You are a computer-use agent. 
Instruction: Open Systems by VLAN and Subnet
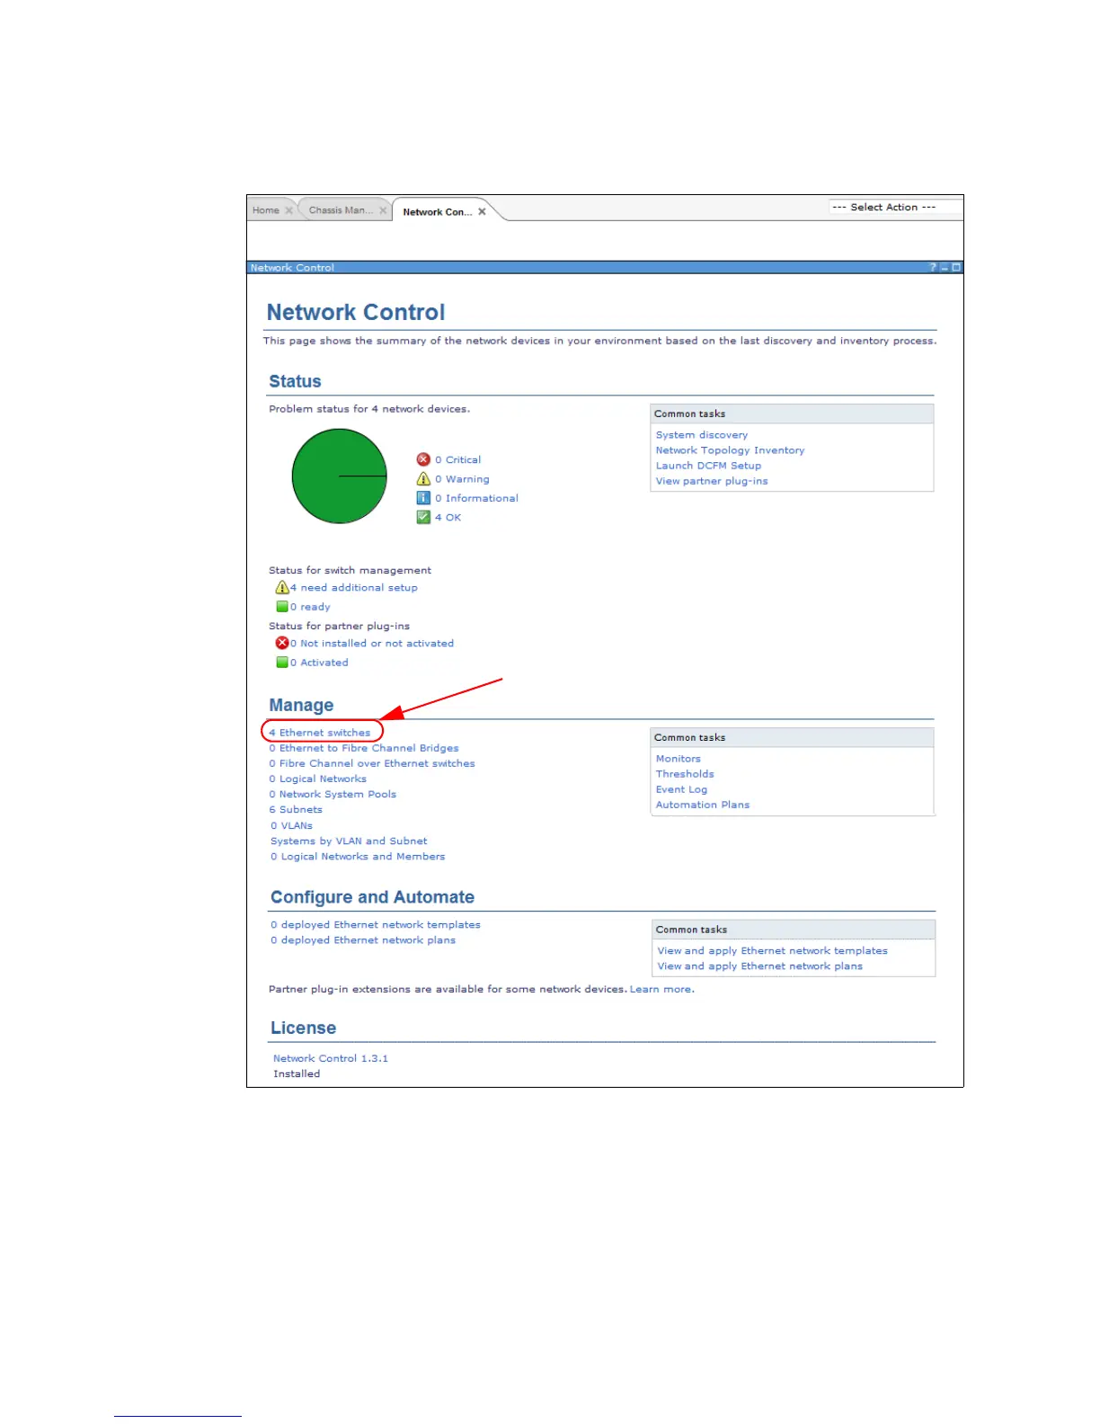pyautogui.click(x=349, y=841)
